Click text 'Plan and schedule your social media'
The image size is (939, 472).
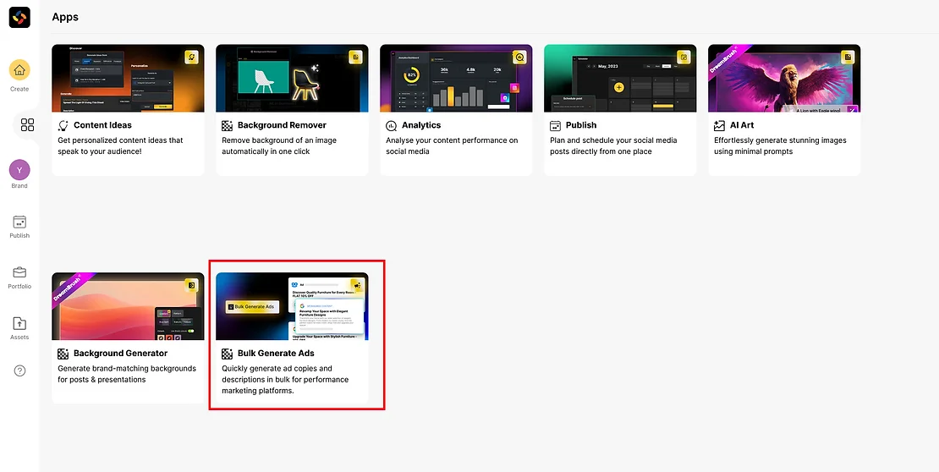pyautogui.click(x=613, y=140)
